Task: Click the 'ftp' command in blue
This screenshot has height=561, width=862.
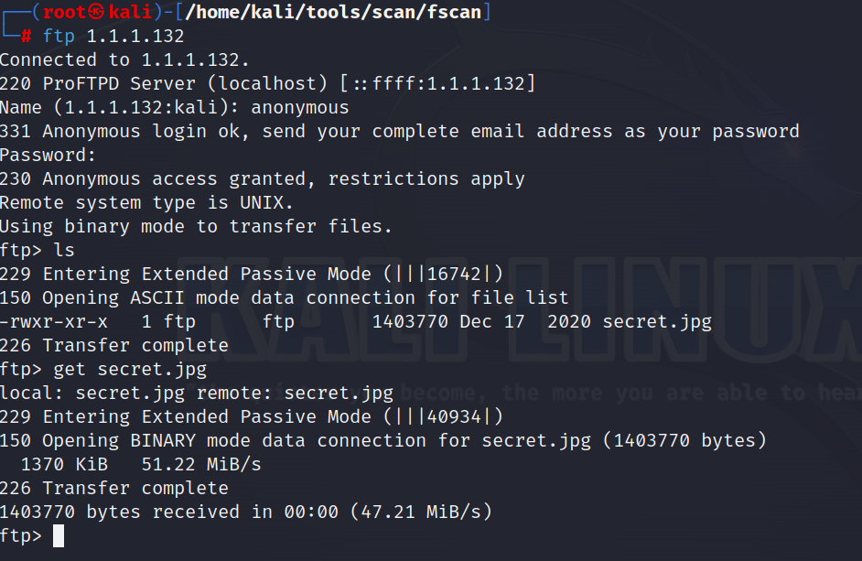Action: [59, 37]
